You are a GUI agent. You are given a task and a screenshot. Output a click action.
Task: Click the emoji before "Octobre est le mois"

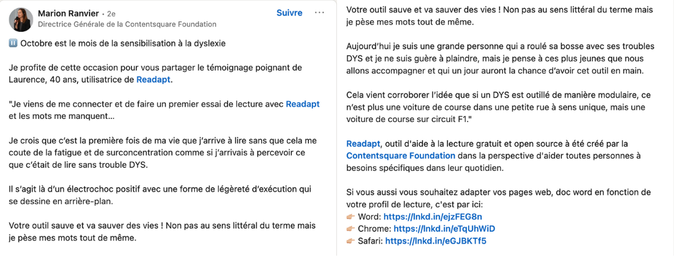pos(13,44)
